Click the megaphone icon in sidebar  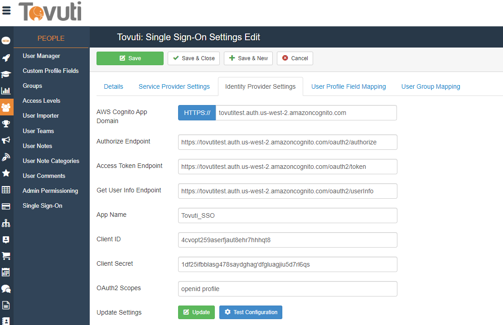6,140
